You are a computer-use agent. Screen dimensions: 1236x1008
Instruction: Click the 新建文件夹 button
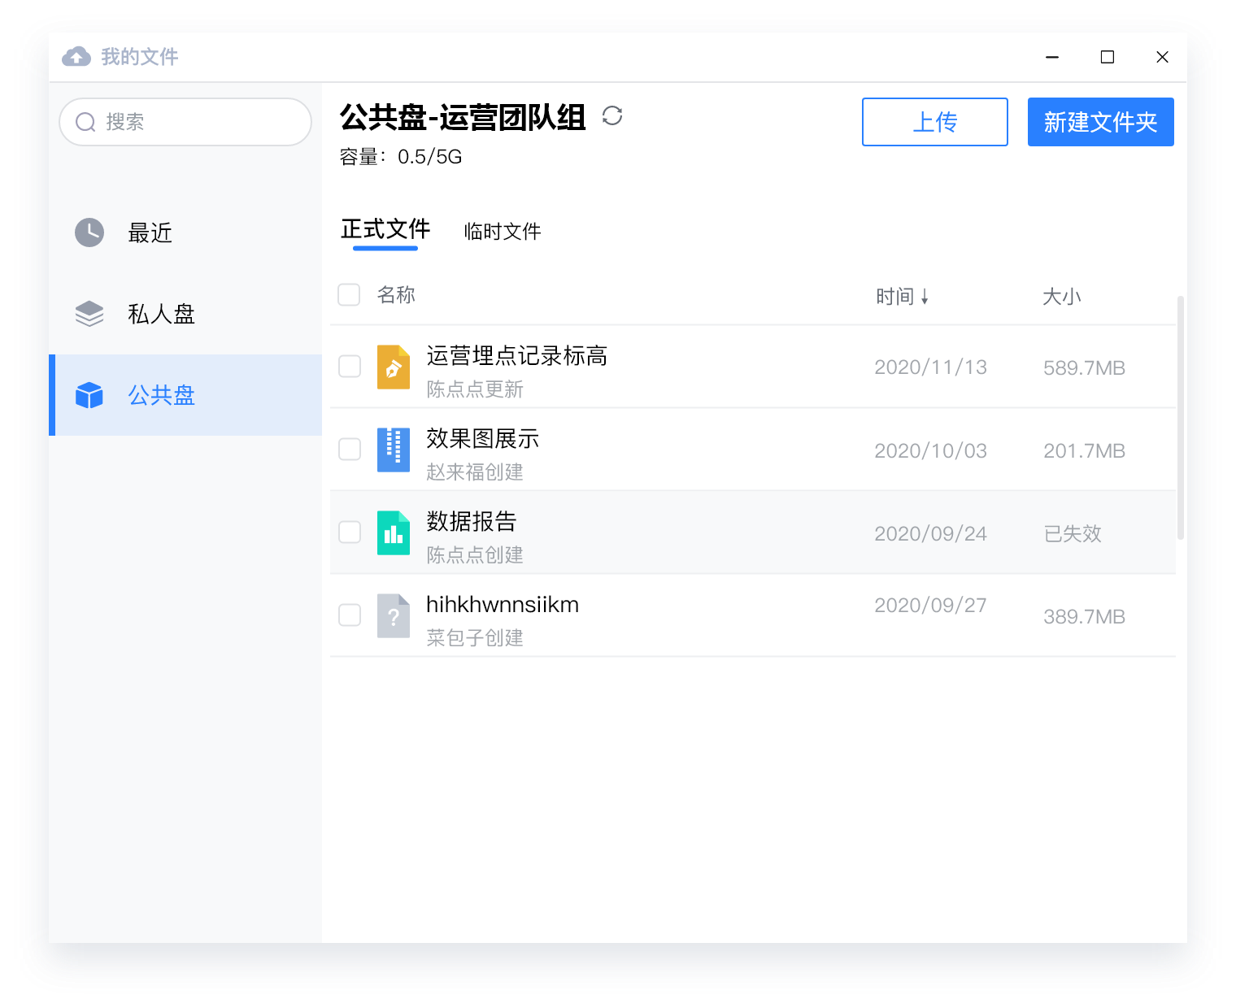click(1101, 122)
